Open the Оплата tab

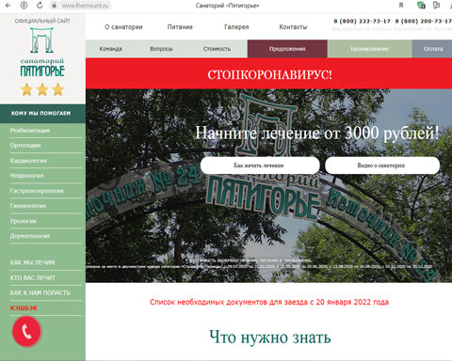pyautogui.click(x=432, y=49)
